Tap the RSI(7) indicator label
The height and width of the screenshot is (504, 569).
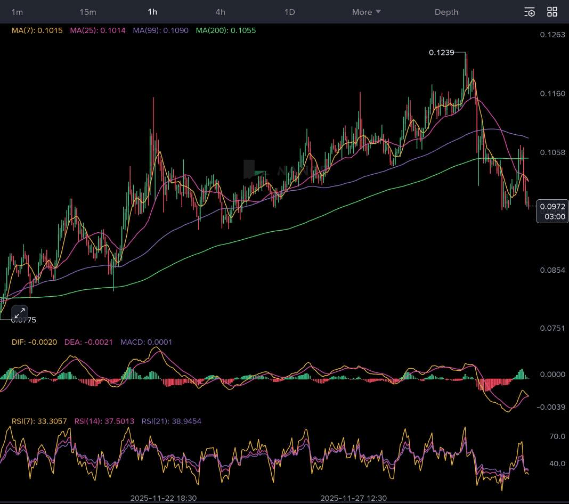coord(39,421)
